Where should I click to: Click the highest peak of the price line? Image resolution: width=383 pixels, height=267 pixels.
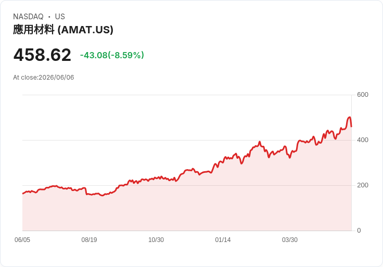click(350, 117)
